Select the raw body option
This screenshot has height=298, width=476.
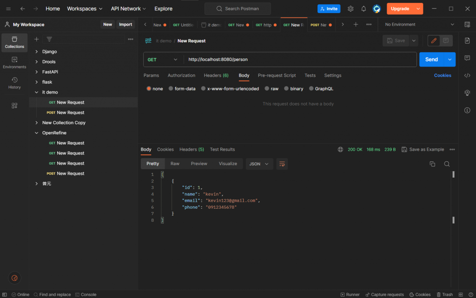click(x=267, y=89)
